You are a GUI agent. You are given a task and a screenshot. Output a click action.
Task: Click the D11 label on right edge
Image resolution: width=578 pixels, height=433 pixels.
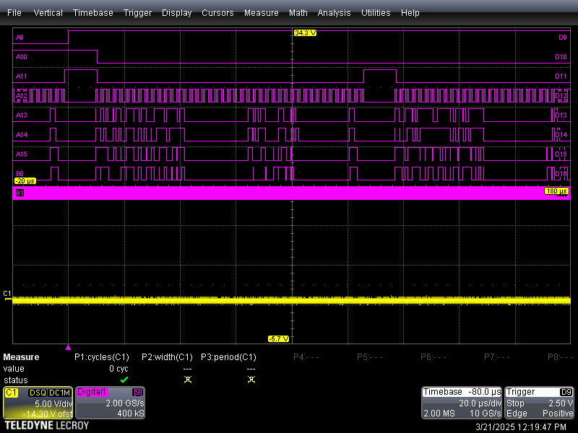tap(561, 76)
